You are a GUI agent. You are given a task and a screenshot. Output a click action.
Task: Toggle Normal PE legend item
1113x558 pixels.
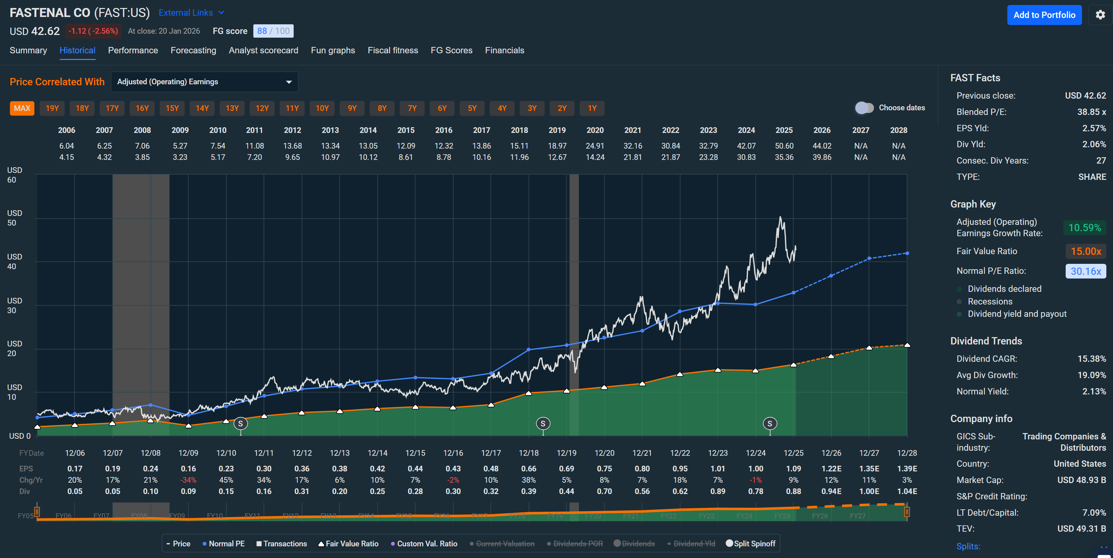223,543
